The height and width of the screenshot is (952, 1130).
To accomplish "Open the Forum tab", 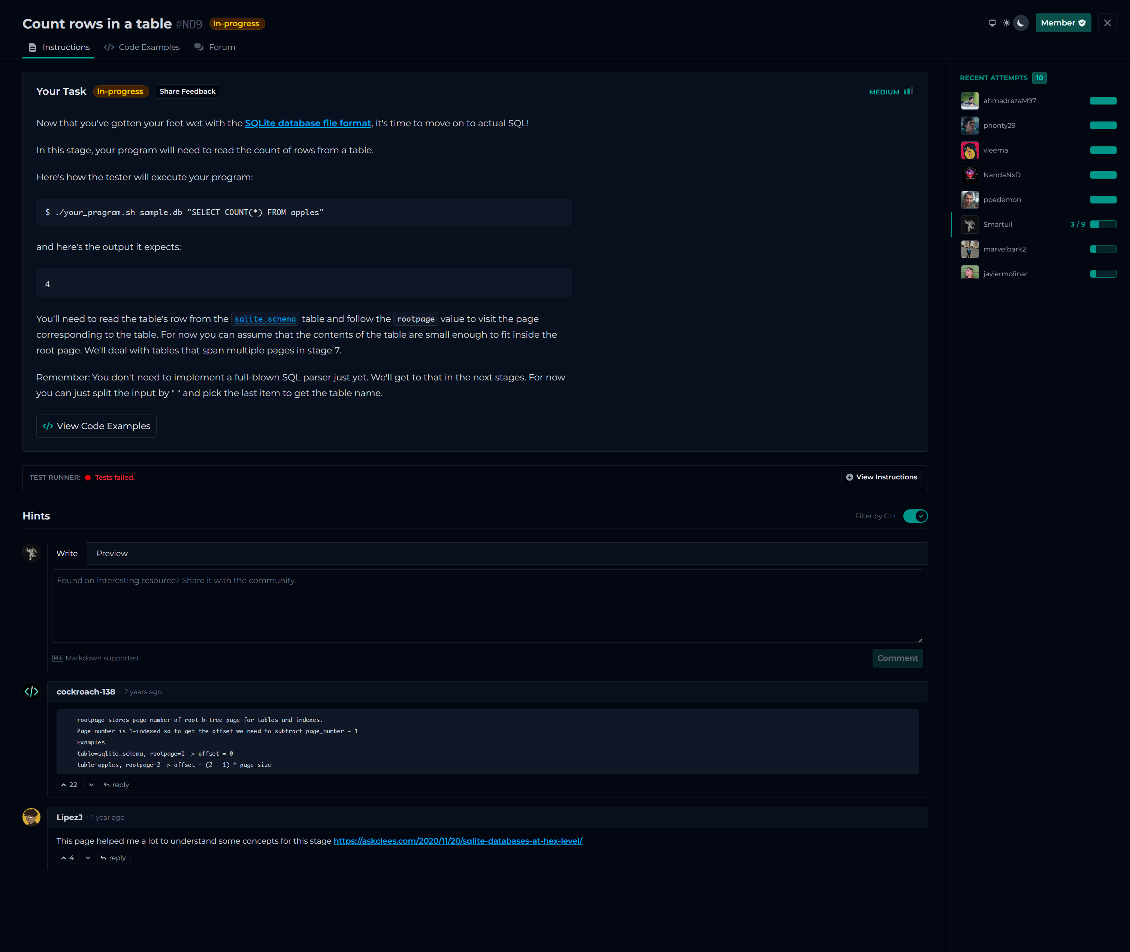I will coord(215,48).
